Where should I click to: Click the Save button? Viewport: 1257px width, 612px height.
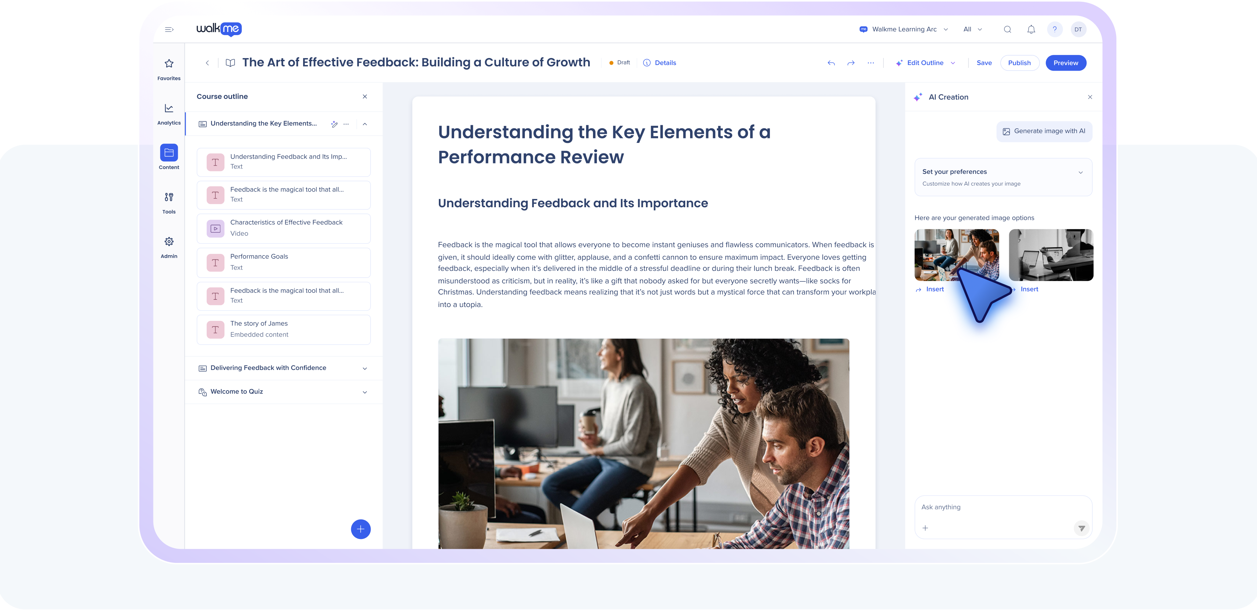point(984,63)
